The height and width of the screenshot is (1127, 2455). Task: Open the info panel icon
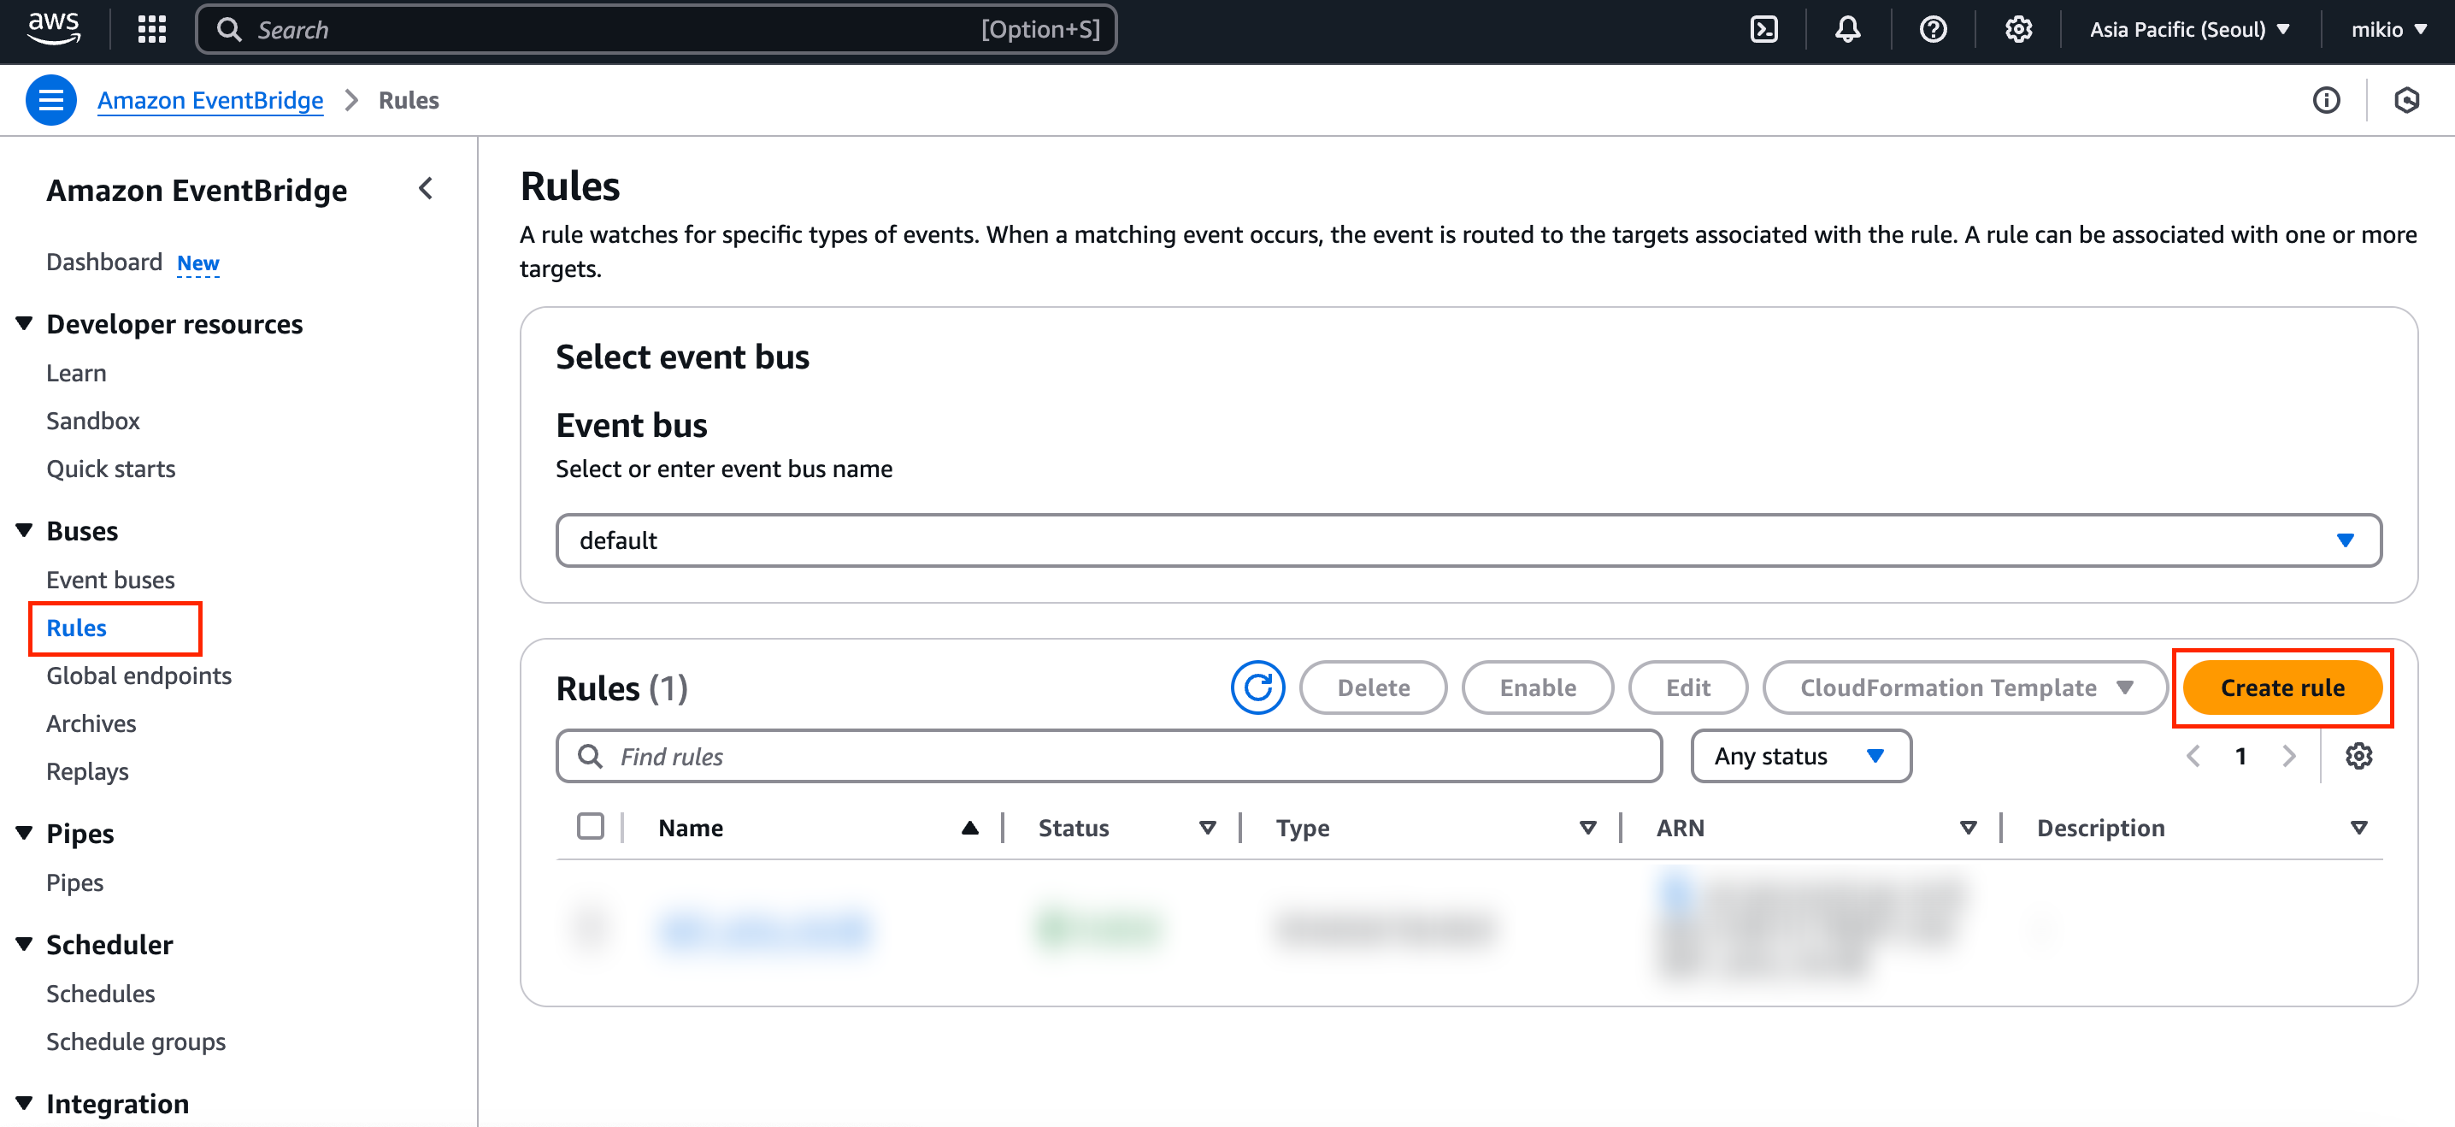point(2325,100)
